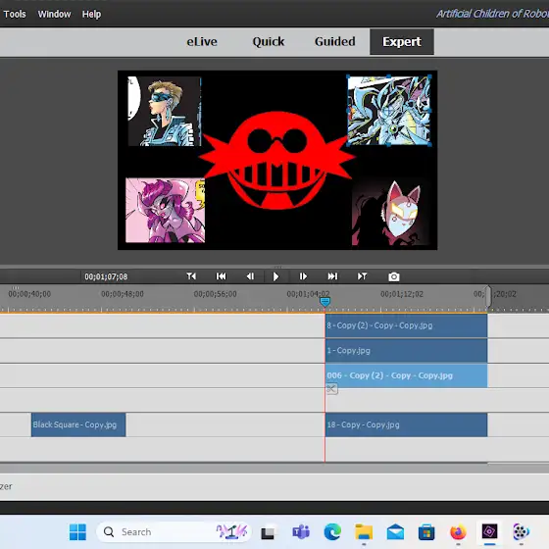Screen dimensions: 549x549
Task: Open Task View on the taskbar
Action: [x=269, y=532]
